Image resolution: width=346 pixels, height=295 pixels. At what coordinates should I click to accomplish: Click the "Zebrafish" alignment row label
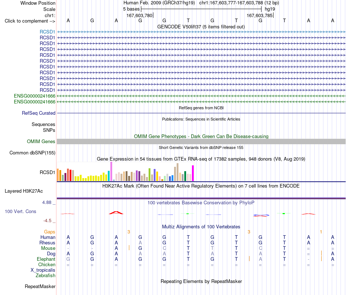click(46, 275)
